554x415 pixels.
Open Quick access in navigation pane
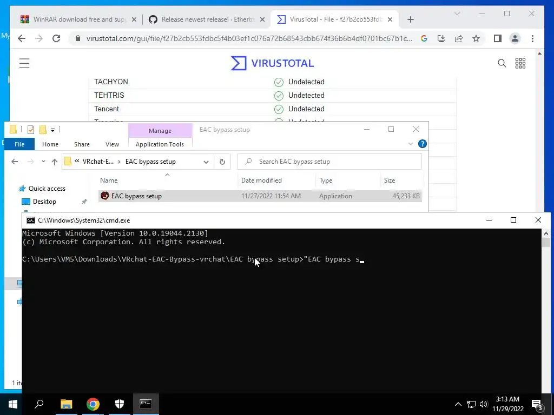click(47, 189)
